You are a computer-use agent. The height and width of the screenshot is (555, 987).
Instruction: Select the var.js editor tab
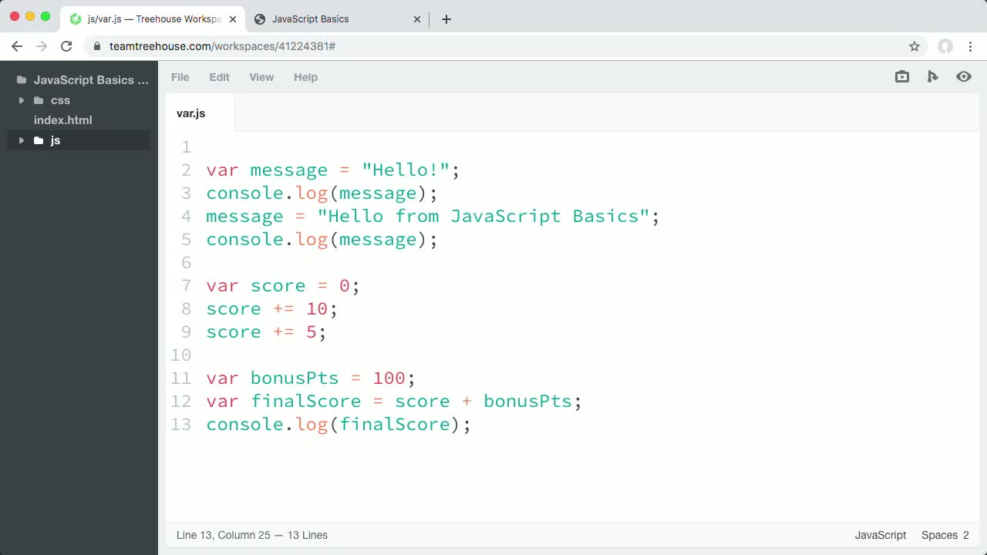(x=190, y=113)
